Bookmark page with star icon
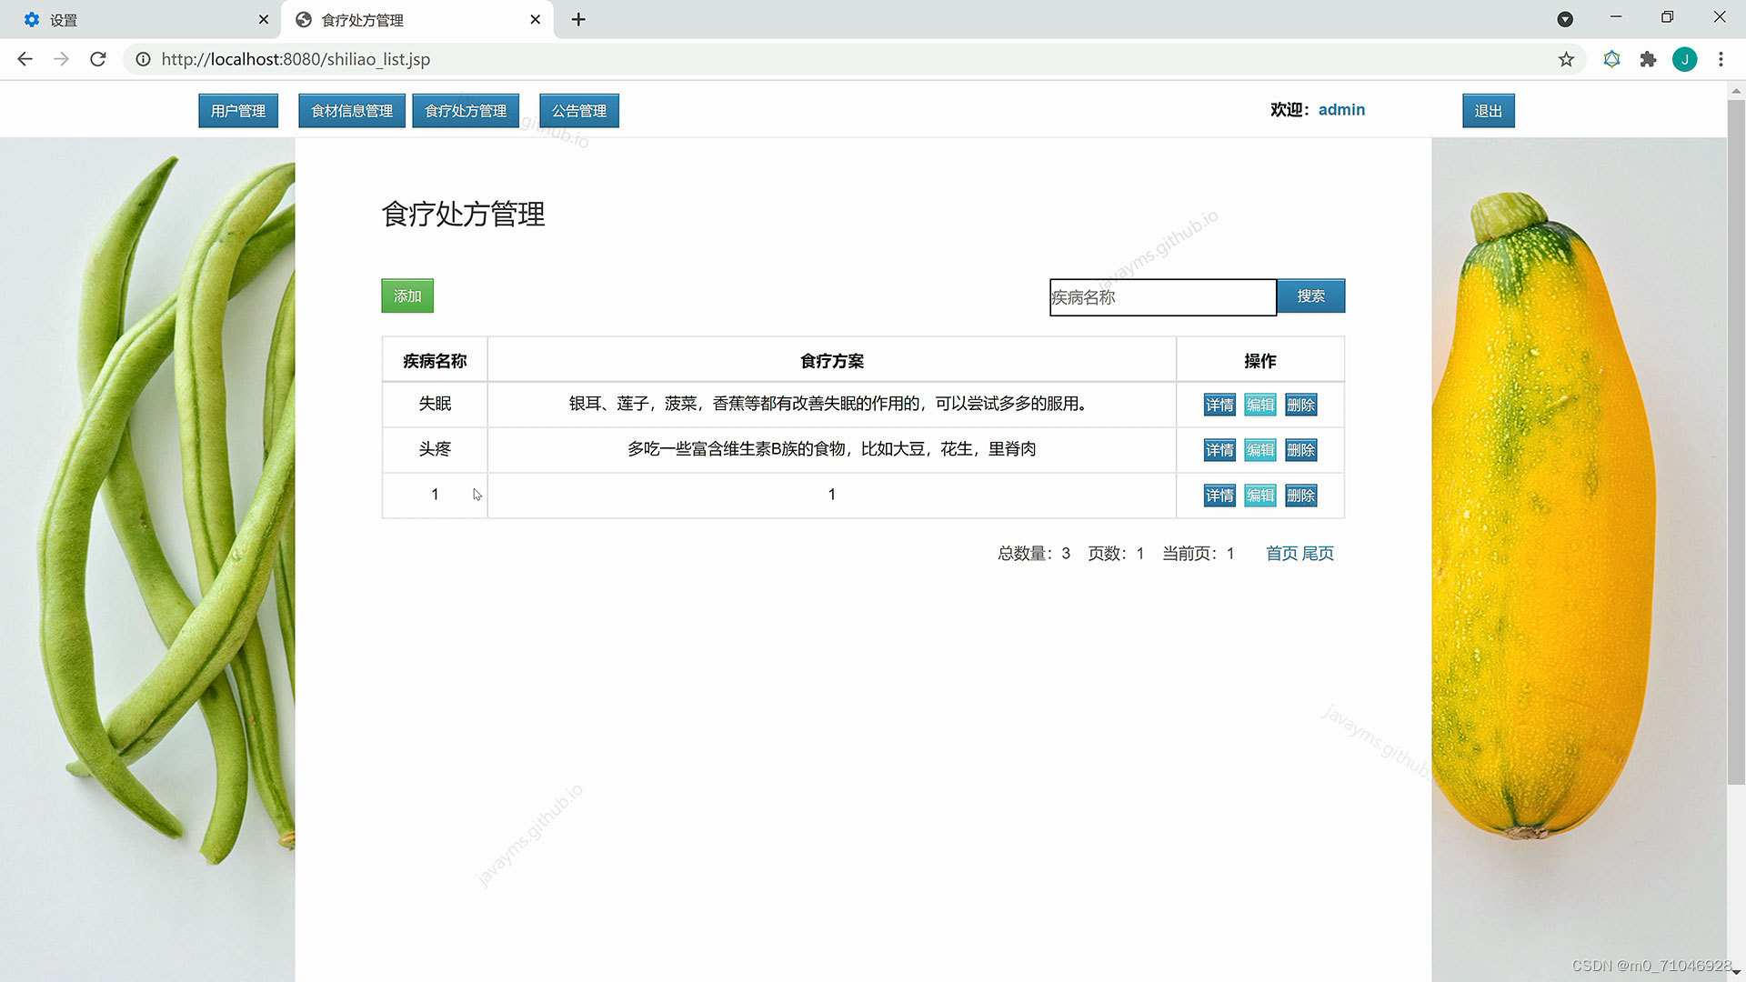1746x982 pixels. tap(1566, 59)
